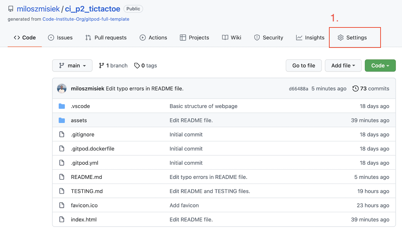Open the miloszmisiek owner profile link
The image size is (402, 231).
(38, 9)
